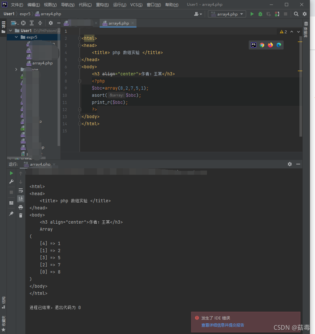Open the 结构 side tool window
315x334 pixels.
(x=4, y=303)
